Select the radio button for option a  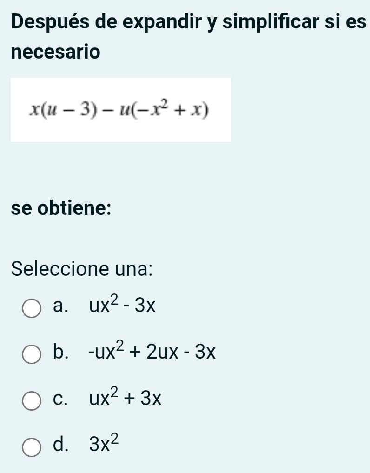32,309
